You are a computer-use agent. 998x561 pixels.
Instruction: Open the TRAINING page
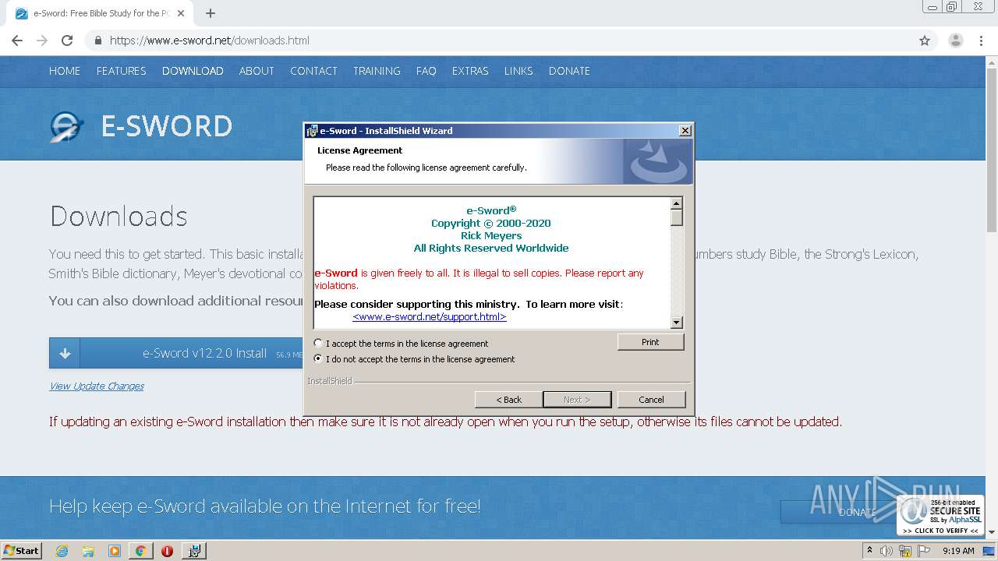tap(377, 71)
